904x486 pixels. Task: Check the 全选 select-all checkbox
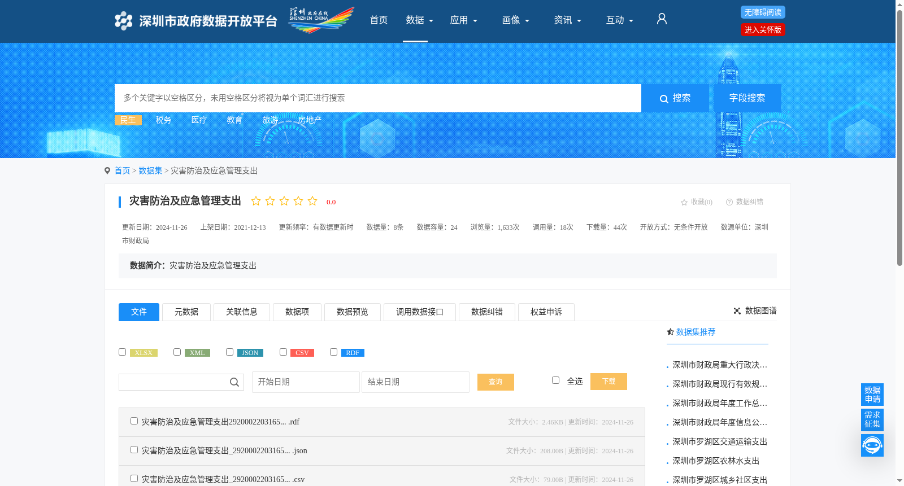click(x=555, y=380)
